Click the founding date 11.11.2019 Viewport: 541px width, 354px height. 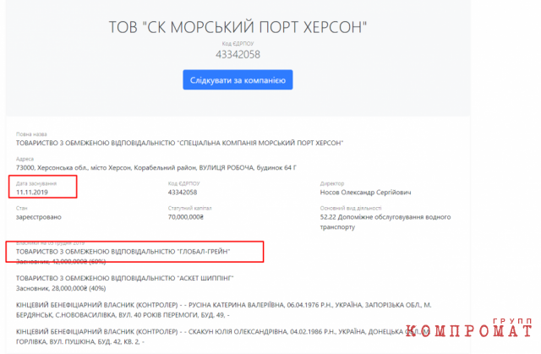(32, 193)
